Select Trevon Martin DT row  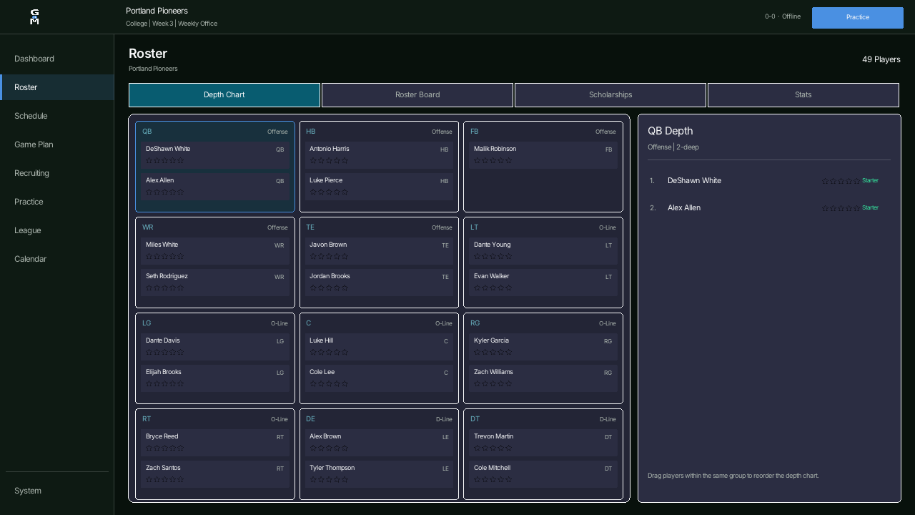click(x=543, y=443)
